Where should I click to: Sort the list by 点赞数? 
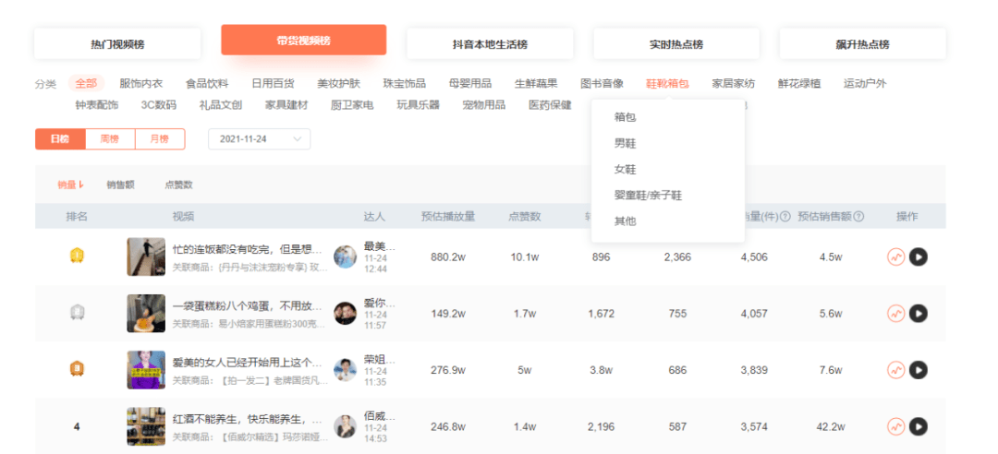179,185
